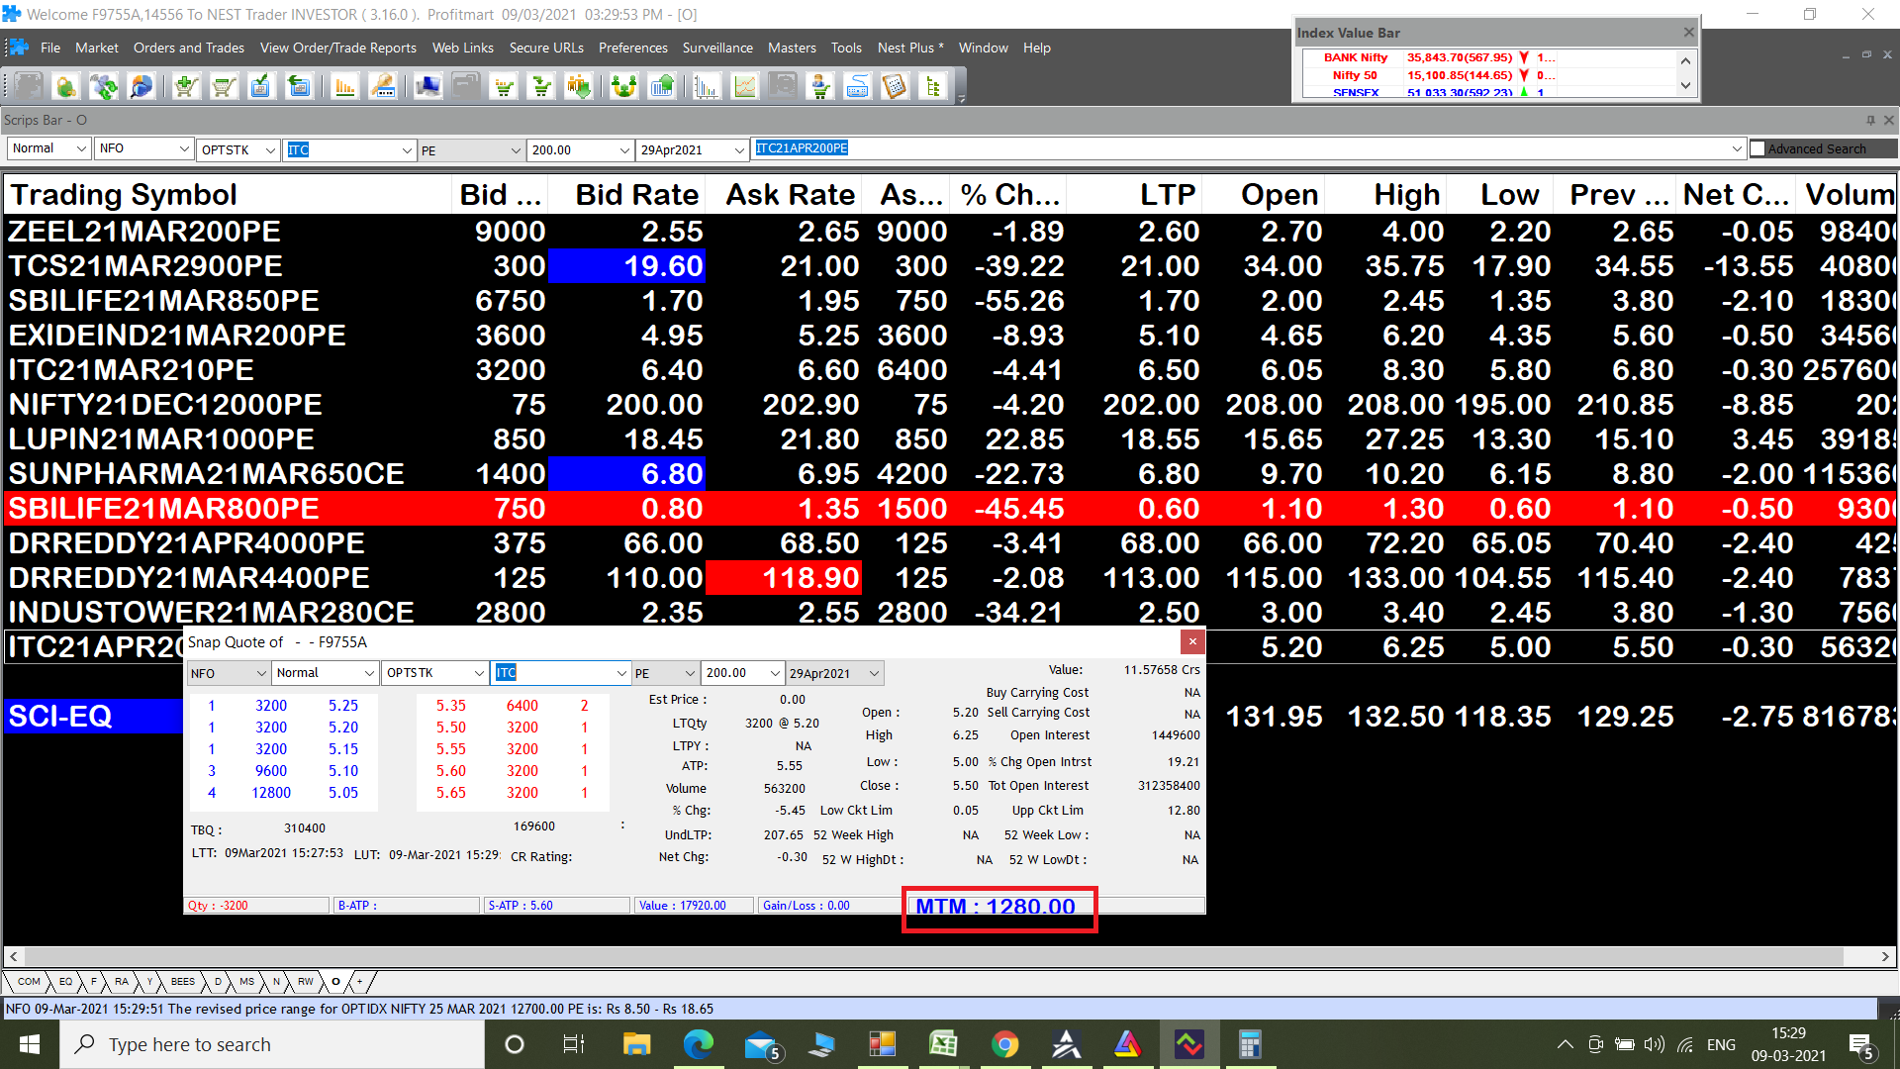
Task: Click the key password toolbar icon
Action: click(383, 87)
